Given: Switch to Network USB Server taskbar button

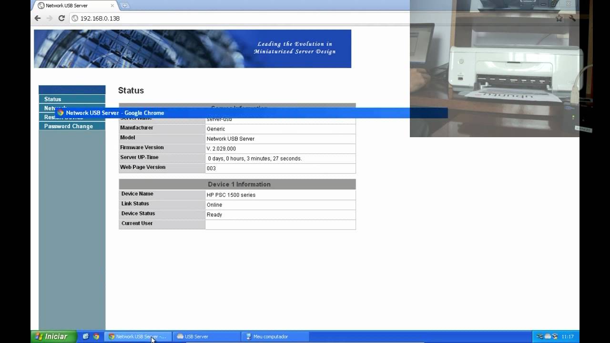Looking at the screenshot, I should pos(138,336).
